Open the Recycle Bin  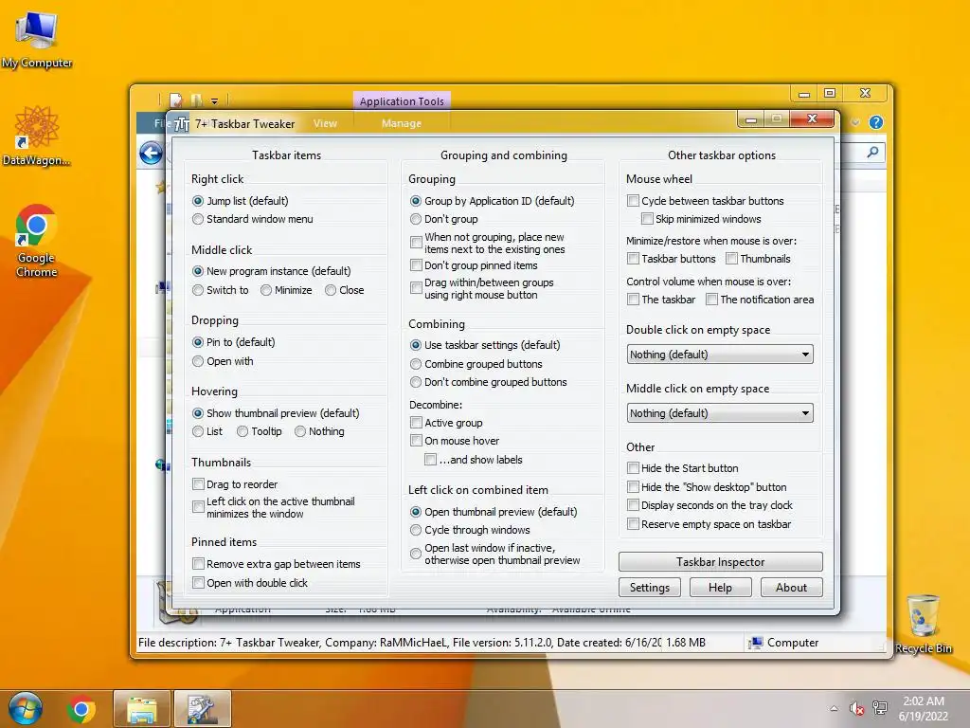pyautogui.click(x=923, y=624)
